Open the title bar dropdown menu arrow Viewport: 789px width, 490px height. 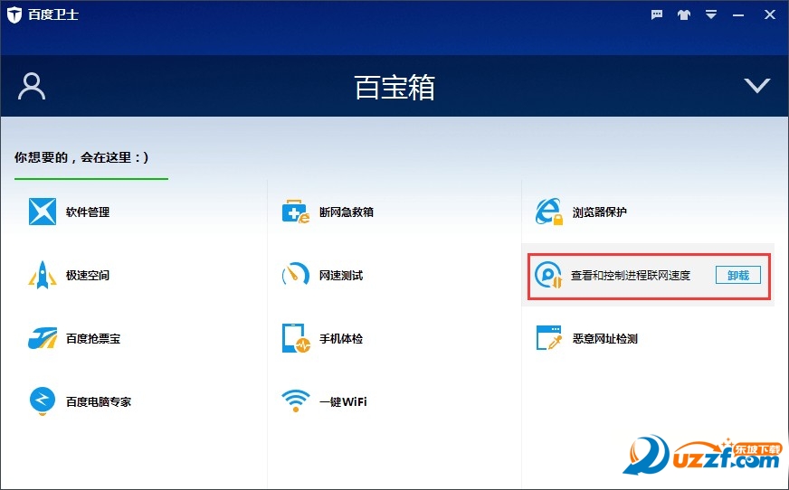[711, 14]
